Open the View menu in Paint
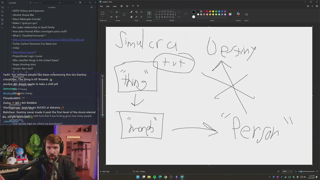The height and width of the screenshot is (180, 320). [x=114, y=6]
